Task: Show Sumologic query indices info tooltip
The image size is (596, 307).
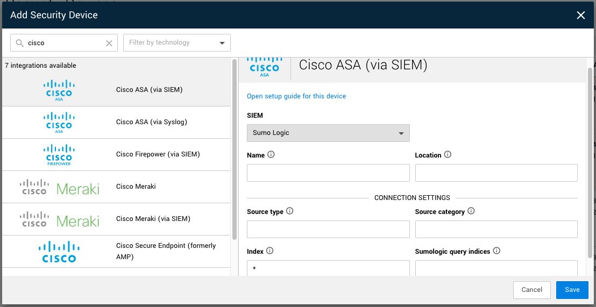Action: click(x=496, y=251)
